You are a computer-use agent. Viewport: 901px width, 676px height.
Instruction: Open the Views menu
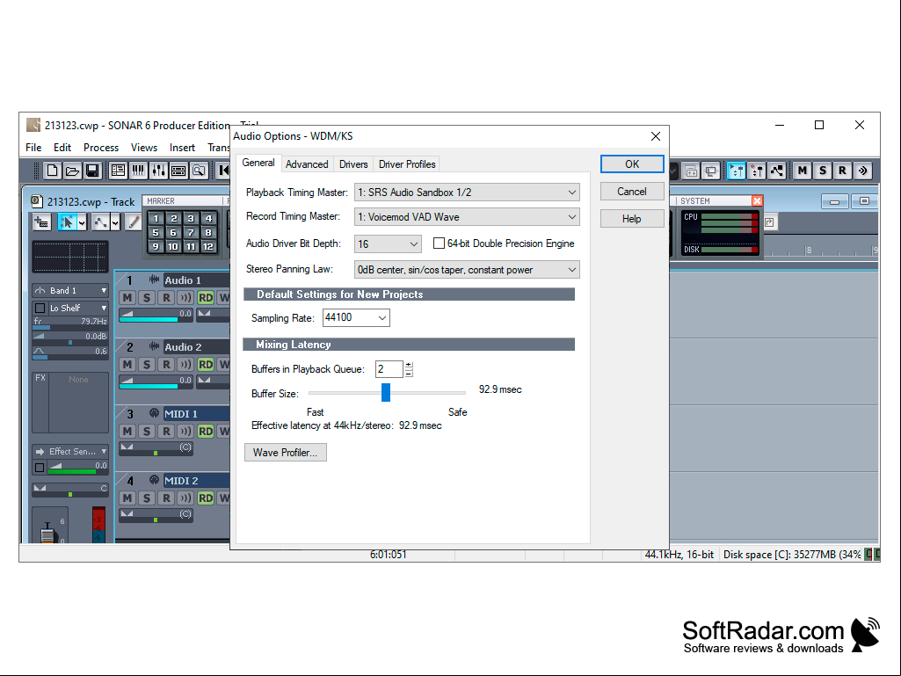coord(144,148)
